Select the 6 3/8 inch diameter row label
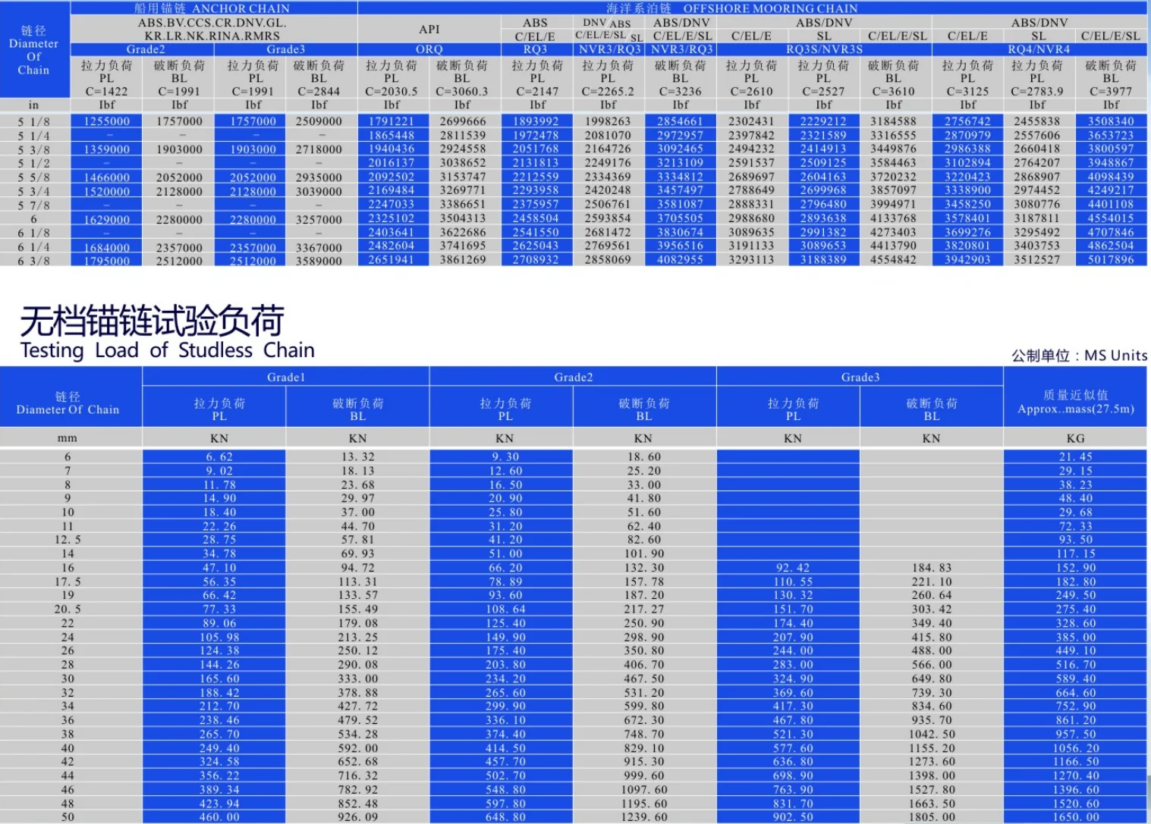 [33, 260]
